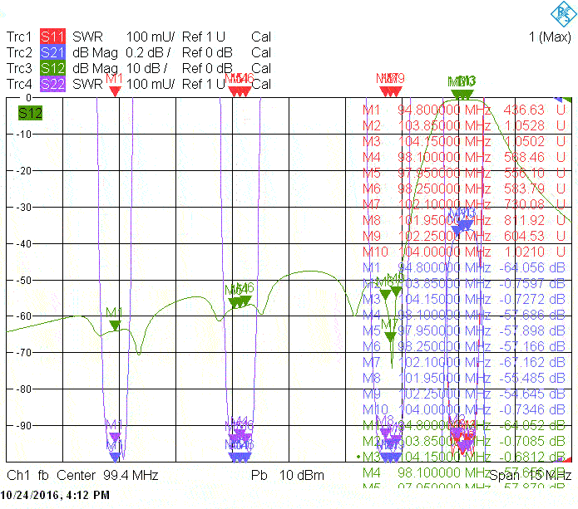Click the Rohde & Schwarz logo icon
Image resolution: width=578 pixels, height=509 pixels.
coord(561,12)
